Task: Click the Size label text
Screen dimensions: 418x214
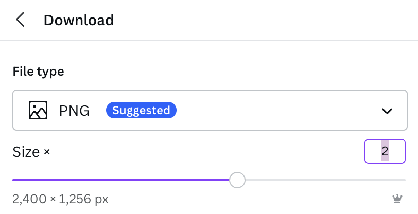Action: click(26, 152)
